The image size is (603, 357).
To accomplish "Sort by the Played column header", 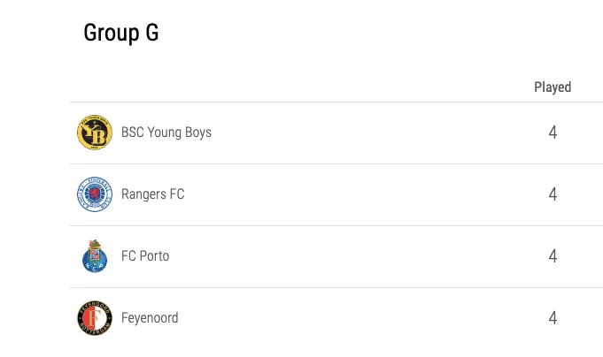I will [553, 87].
